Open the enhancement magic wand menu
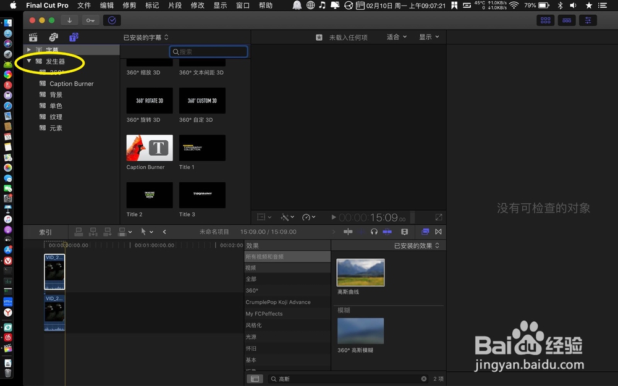 coord(287,217)
